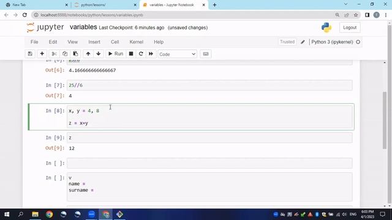Screen dimensions: 392x220
Task: Move selected cell down
Action: [x=99, y=54]
